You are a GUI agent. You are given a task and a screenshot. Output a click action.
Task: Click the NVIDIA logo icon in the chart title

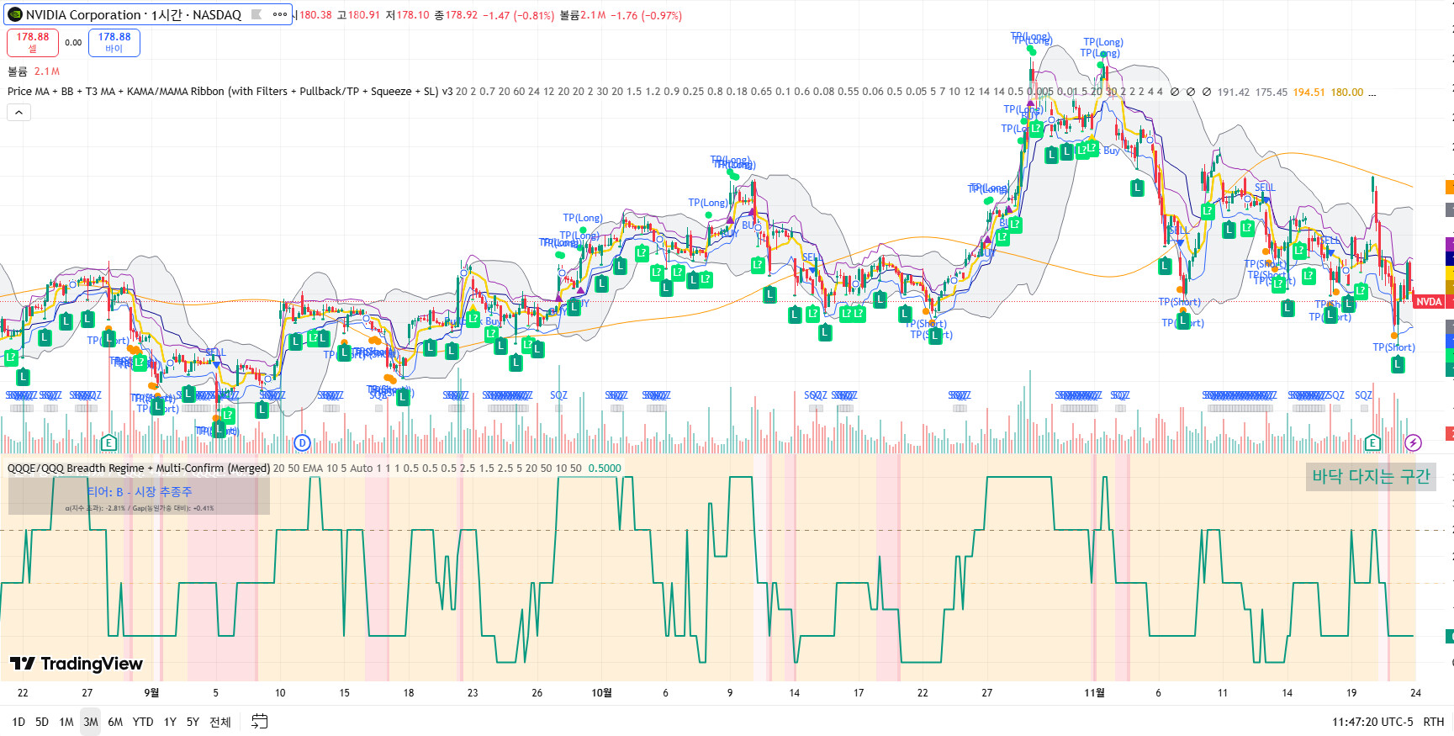click(15, 14)
